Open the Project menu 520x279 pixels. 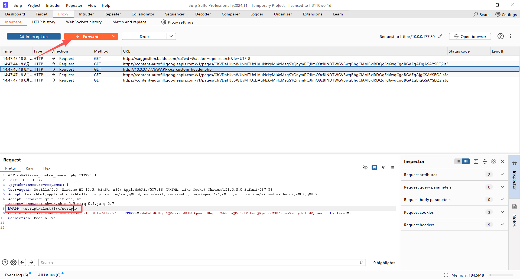click(x=34, y=5)
